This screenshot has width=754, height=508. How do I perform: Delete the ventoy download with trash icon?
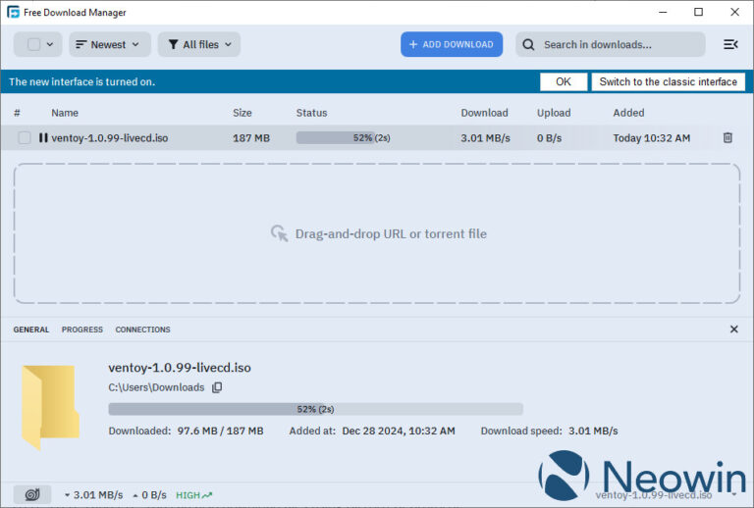point(727,138)
